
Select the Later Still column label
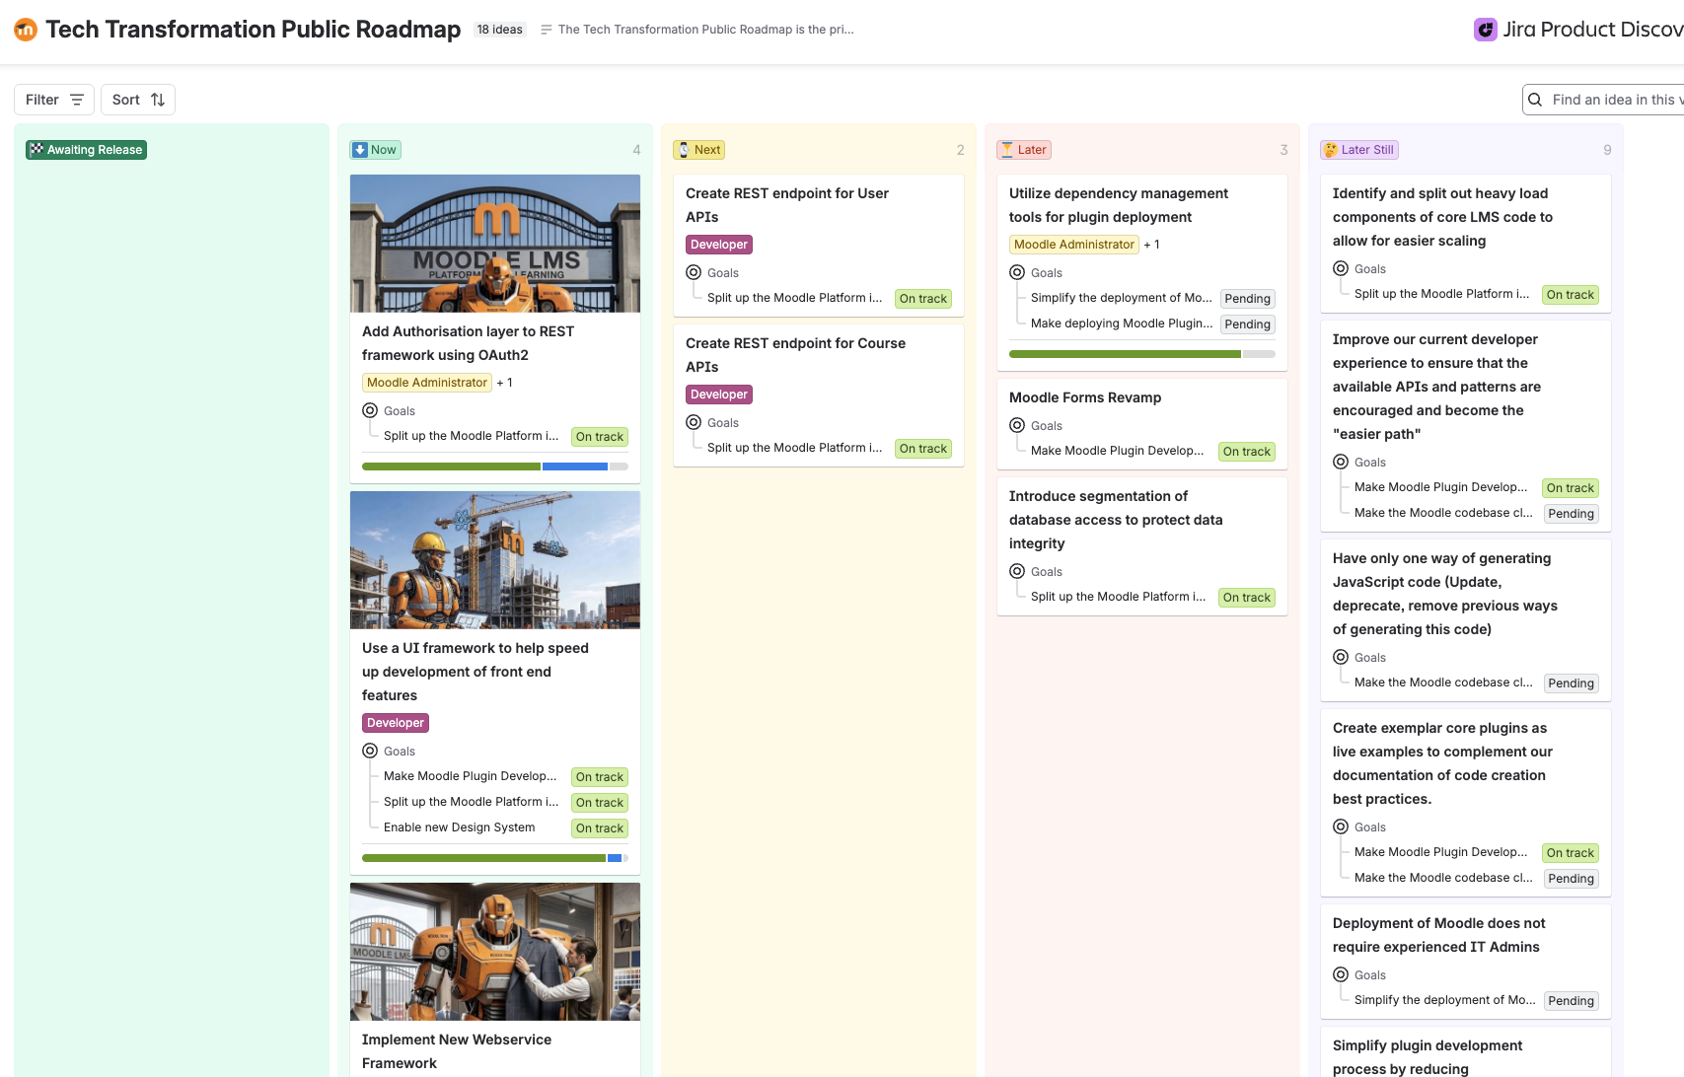coord(1359,150)
